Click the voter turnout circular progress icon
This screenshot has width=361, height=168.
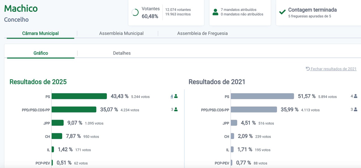[135, 12]
